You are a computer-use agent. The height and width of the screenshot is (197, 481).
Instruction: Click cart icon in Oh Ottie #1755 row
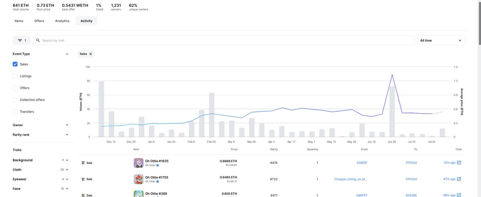pos(83,179)
